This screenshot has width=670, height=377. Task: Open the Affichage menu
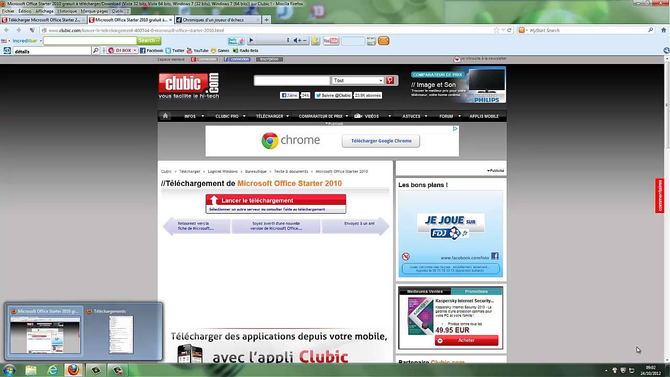(x=44, y=11)
